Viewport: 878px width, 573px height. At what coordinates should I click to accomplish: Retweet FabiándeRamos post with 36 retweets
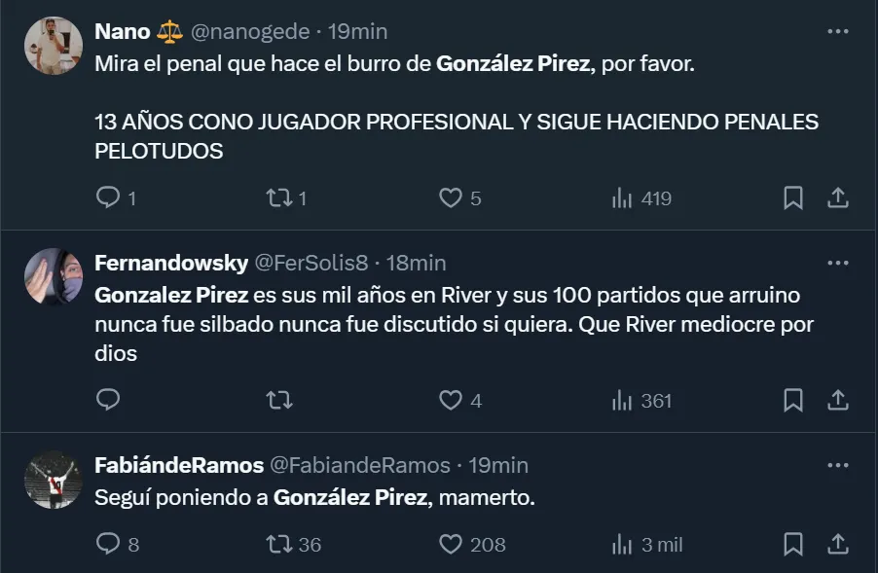click(278, 544)
